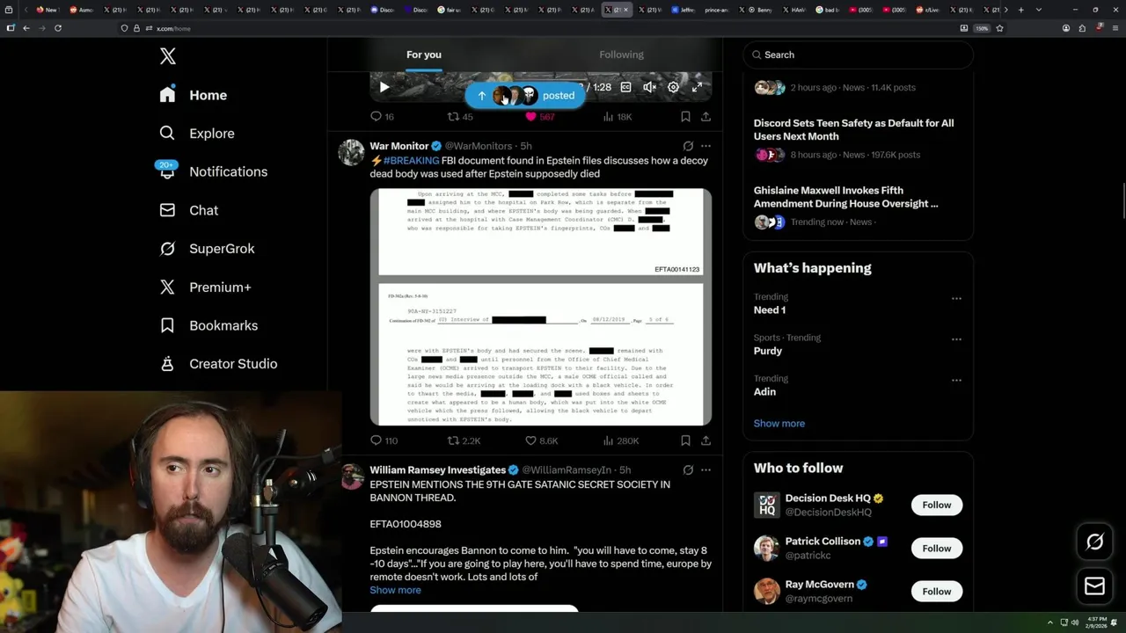Reload the page in browser toolbar
The height and width of the screenshot is (633, 1126).
[58, 28]
